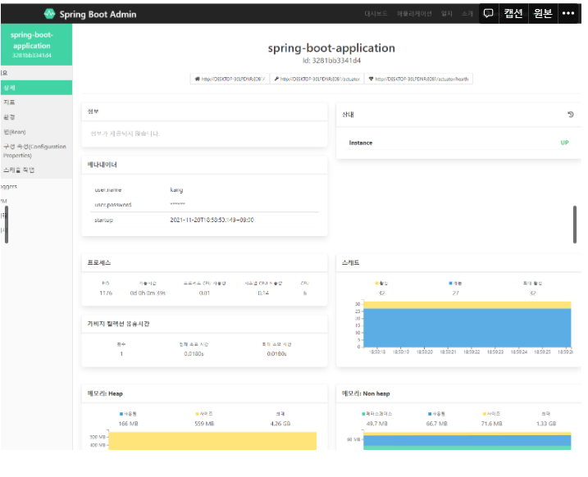
Task: Click the blue 사용됨 legend swatch in Heap chart
Action: pos(121,414)
